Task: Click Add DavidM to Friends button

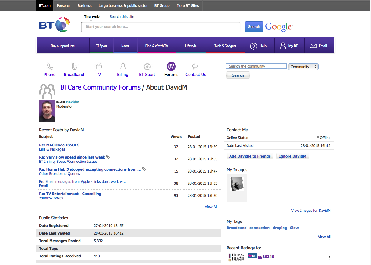Action: 250,156
